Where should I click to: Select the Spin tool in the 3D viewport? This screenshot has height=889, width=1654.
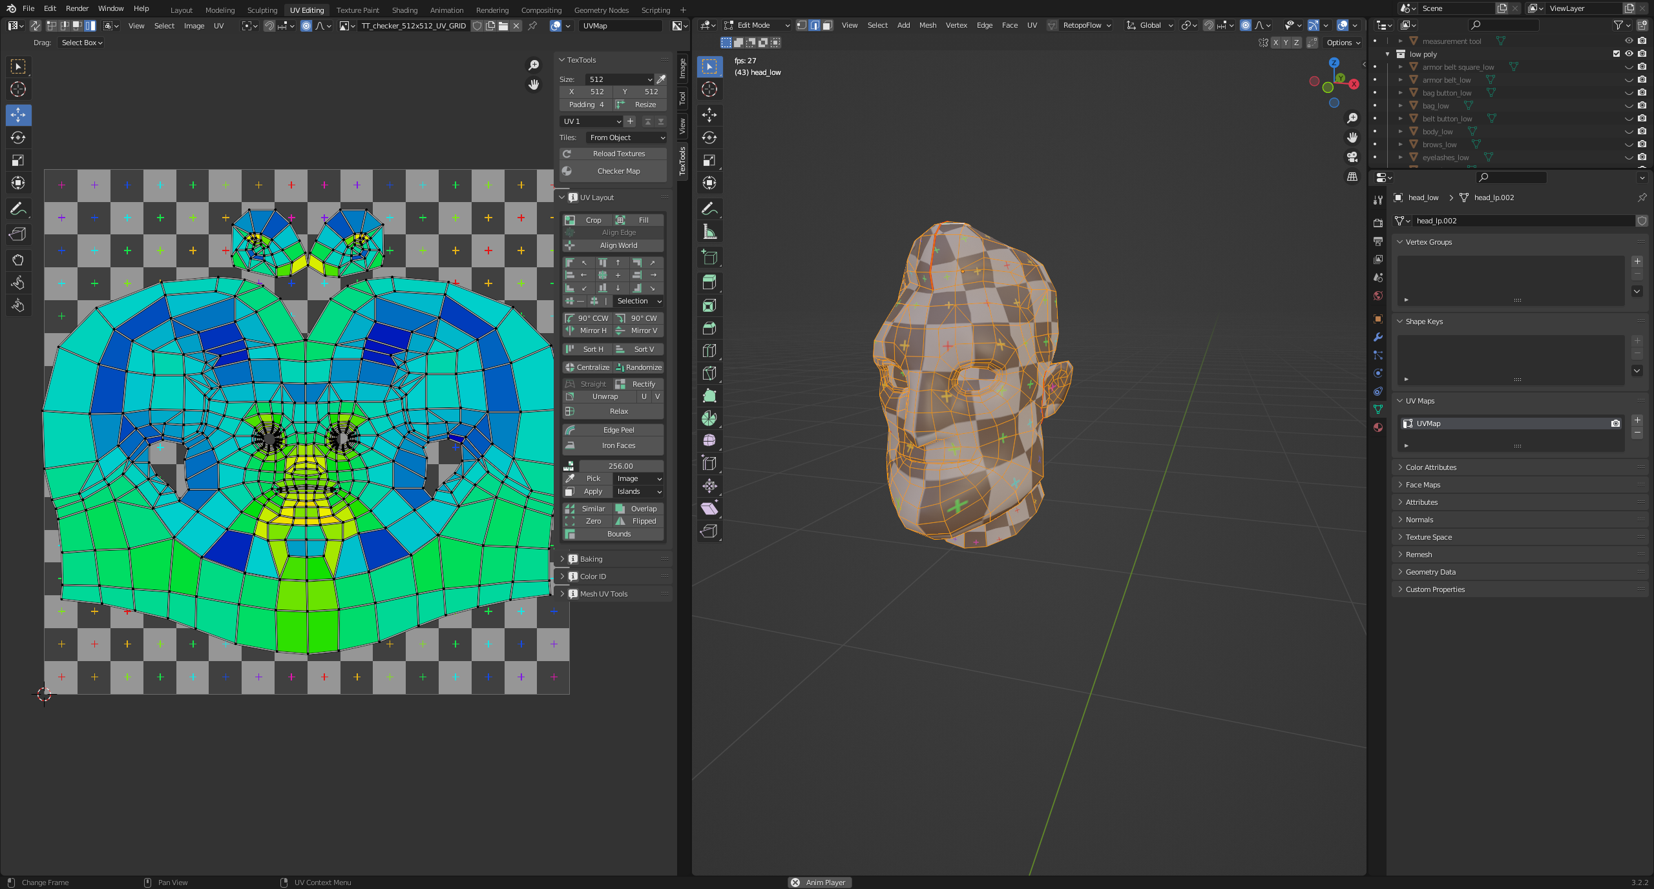[x=709, y=418]
